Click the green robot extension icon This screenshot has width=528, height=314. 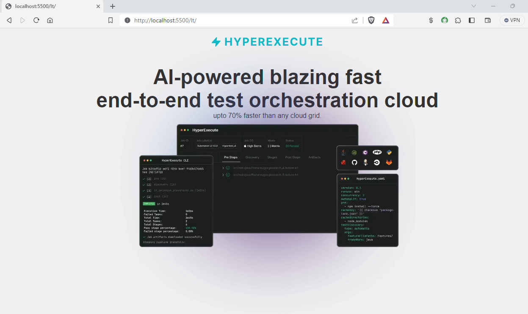pyautogui.click(x=445, y=20)
